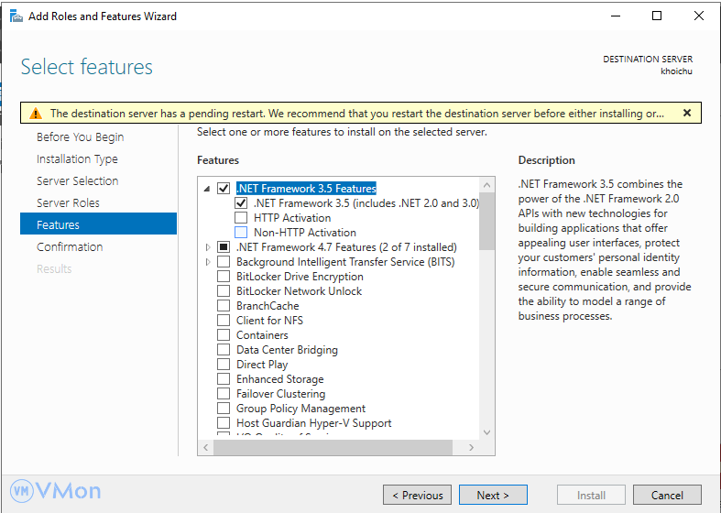Collapse the .NET Framework 3.5 Features node
The width and height of the screenshot is (721, 513).
pos(207,189)
